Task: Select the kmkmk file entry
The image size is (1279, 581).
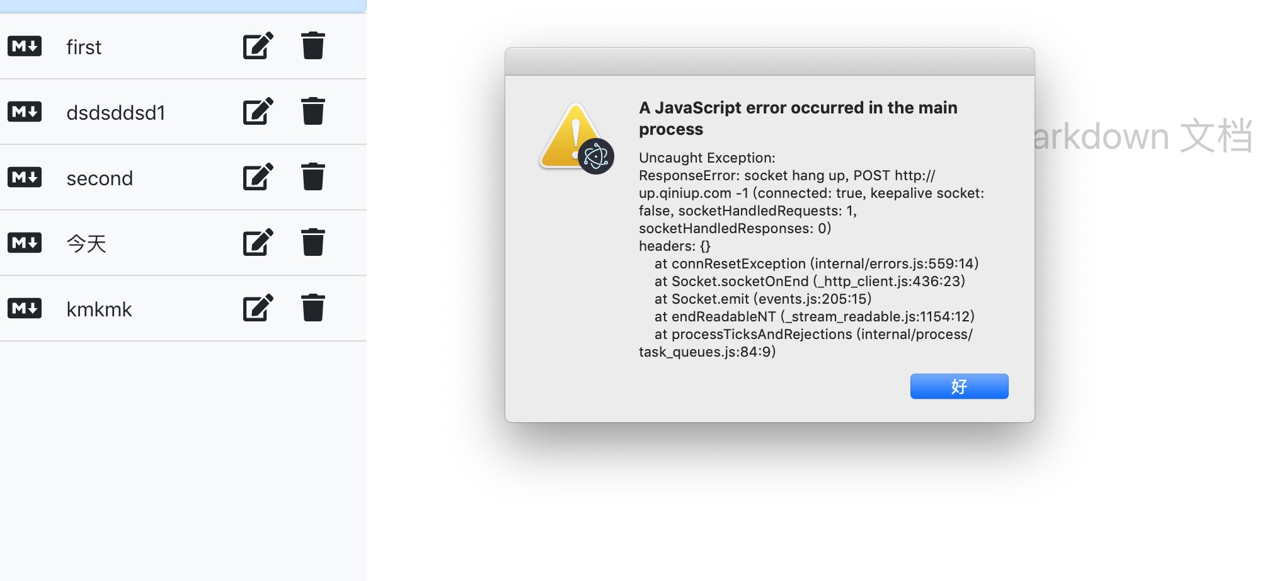Action: (99, 309)
